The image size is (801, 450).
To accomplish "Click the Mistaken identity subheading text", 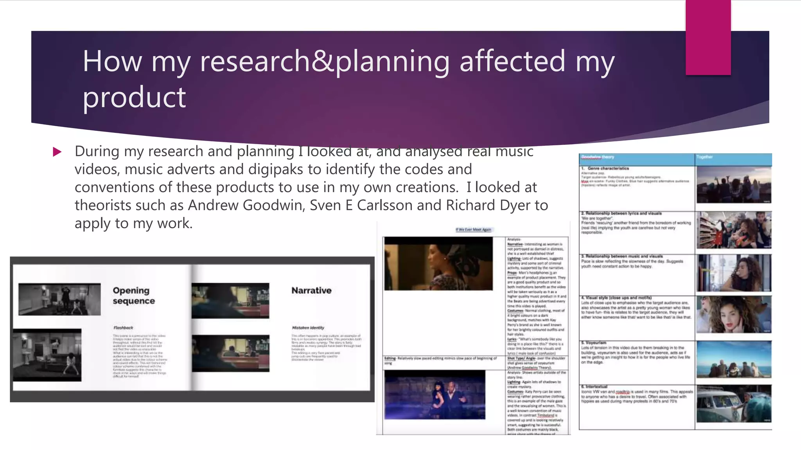I will 308,328.
